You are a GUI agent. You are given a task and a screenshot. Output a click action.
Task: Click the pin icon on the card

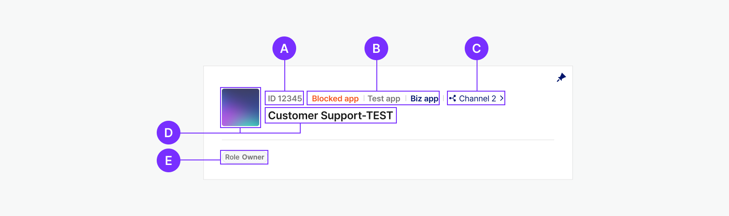click(561, 77)
